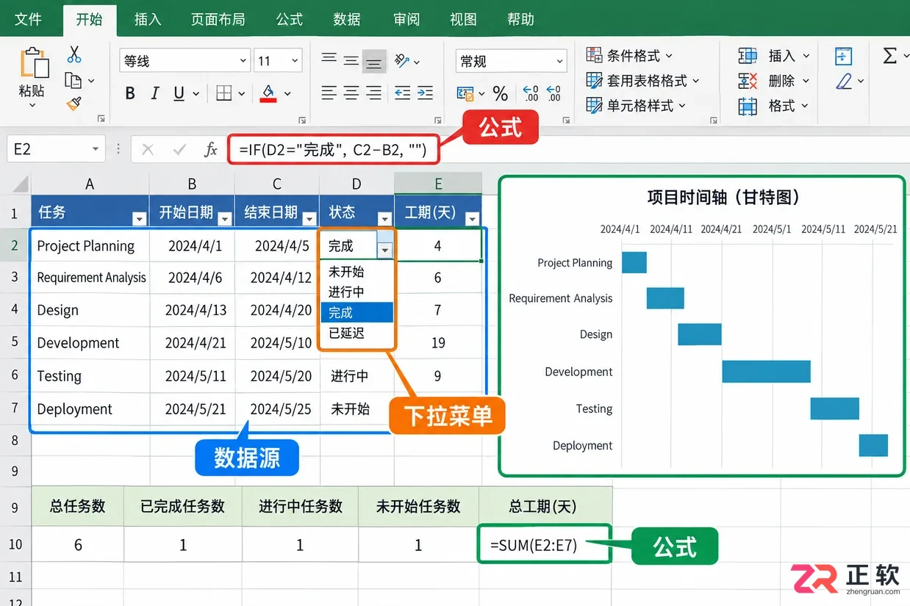
Task: Switch to the 审阅 ribbon tab
Action: [406, 19]
